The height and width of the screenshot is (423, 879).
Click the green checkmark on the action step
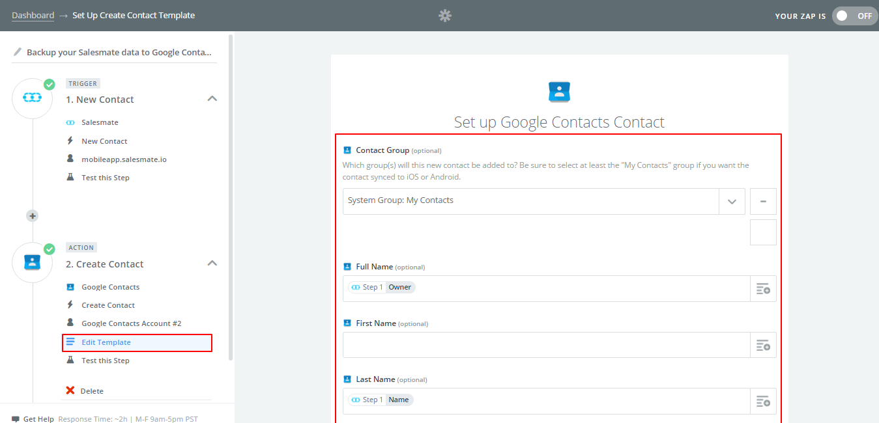pyautogui.click(x=49, y=249)
